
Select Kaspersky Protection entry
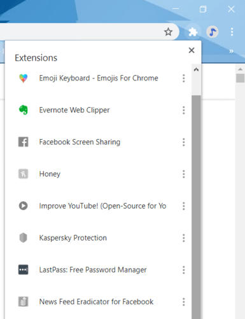pos(73,238)
